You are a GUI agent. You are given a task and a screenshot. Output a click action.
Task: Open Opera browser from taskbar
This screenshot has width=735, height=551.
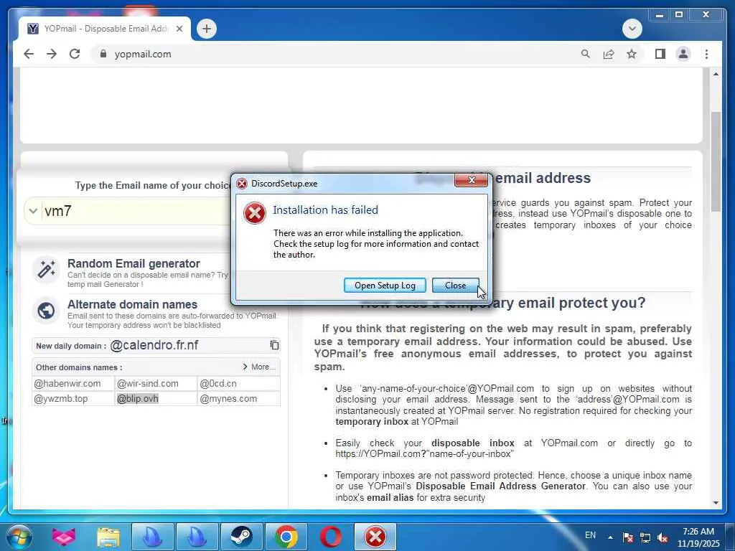(330, 537)
